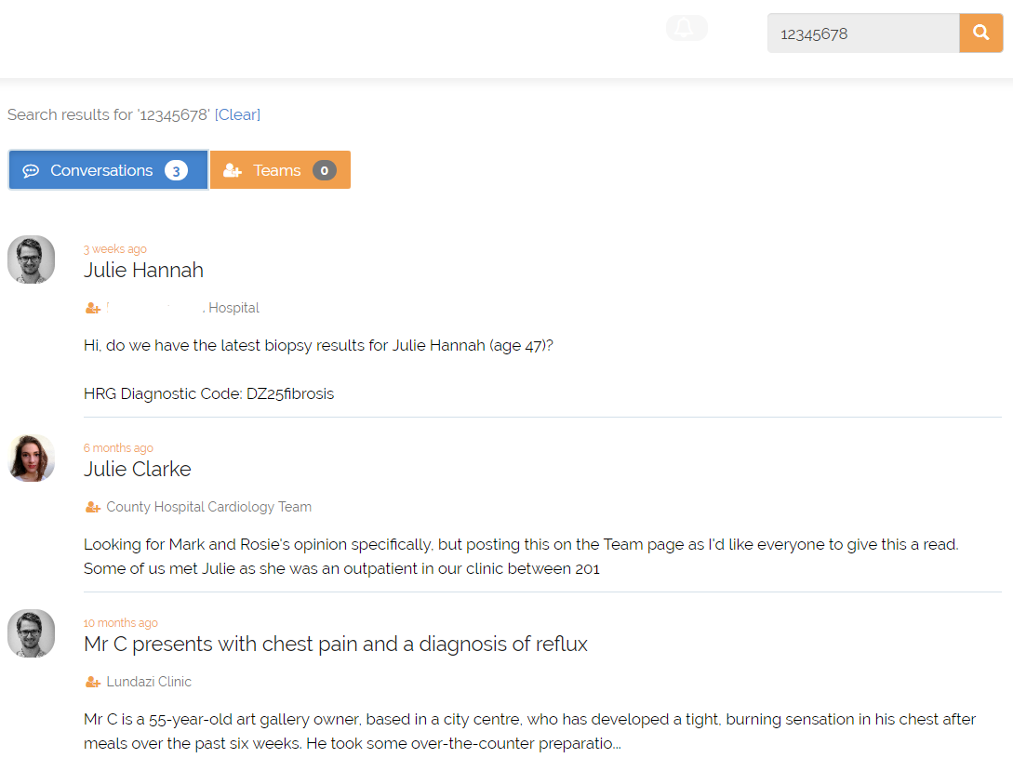Open avatar next to Mr C post
The image size is (1013, 758).
pos(31,633)
